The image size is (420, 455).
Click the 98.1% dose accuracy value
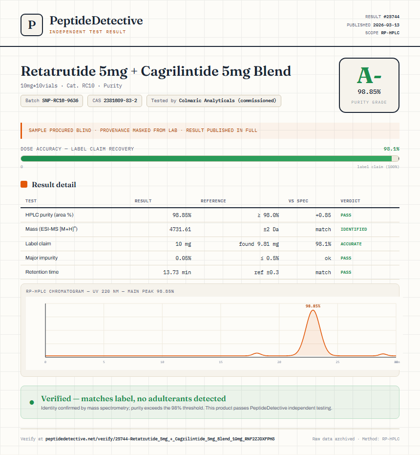(391, 149)
